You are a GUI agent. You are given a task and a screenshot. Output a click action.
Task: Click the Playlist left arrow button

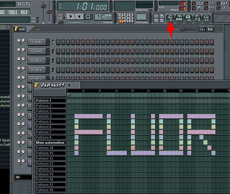point(69,85)
